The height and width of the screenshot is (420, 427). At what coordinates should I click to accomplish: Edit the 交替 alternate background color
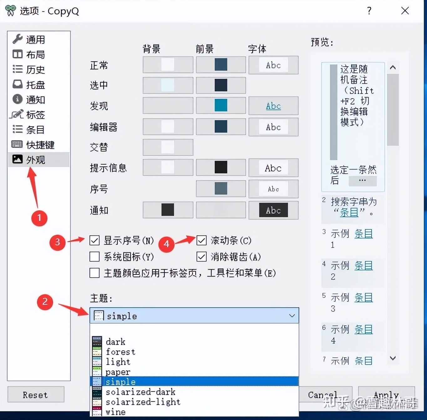(168, 147)
